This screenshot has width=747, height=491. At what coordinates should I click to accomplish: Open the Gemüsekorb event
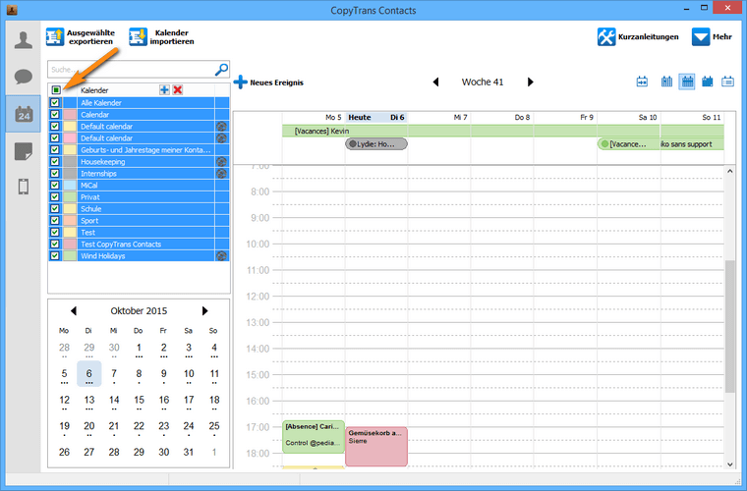tap(376, 446)
